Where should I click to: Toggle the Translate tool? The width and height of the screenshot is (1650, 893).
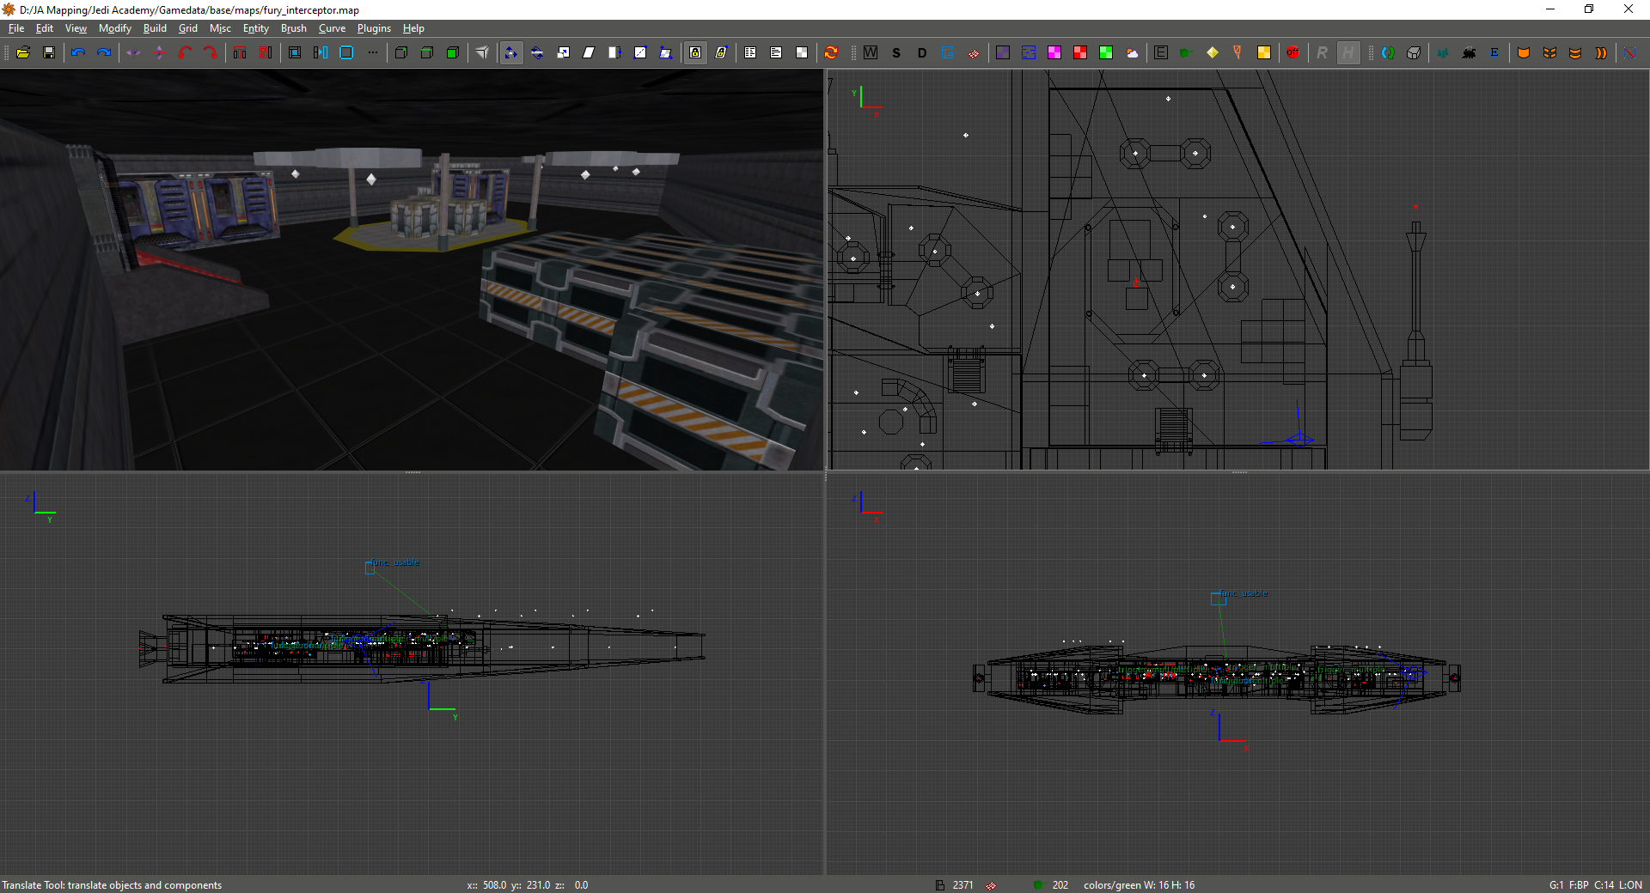coord(511,52)
